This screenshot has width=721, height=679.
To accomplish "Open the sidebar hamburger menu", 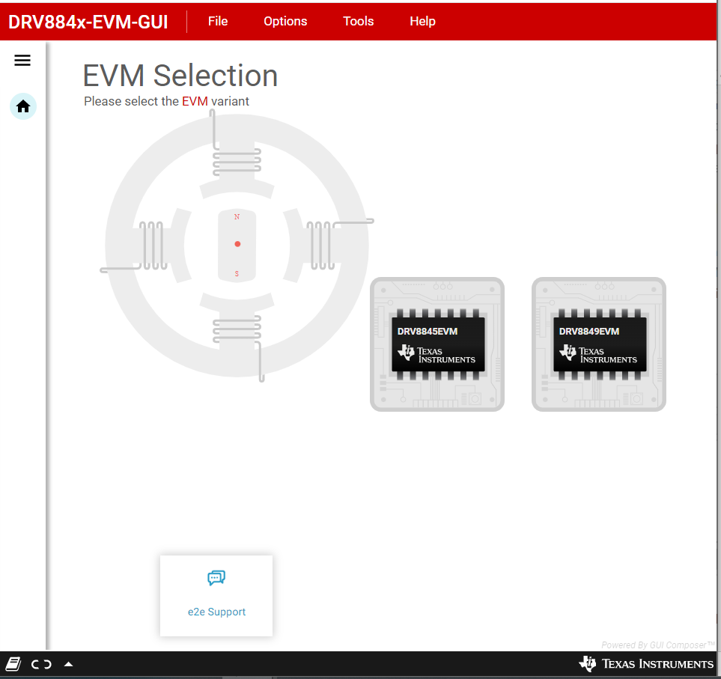I will pyautogui.click(x=22, y=60).
